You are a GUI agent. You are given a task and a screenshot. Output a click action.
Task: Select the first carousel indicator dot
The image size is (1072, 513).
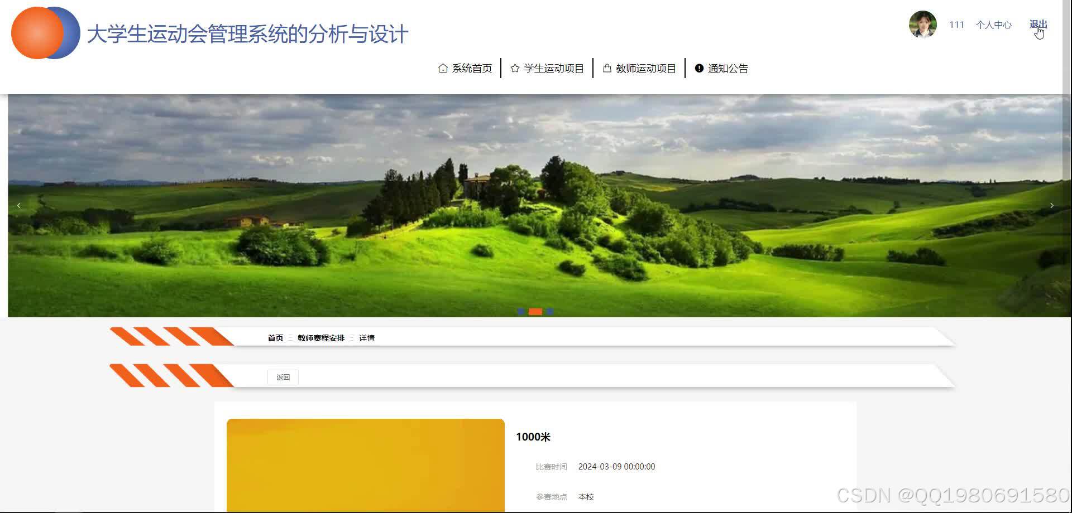coord(520,311)
